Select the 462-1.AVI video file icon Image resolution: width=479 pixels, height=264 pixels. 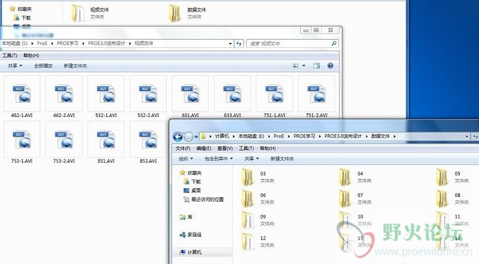(22, 94)
